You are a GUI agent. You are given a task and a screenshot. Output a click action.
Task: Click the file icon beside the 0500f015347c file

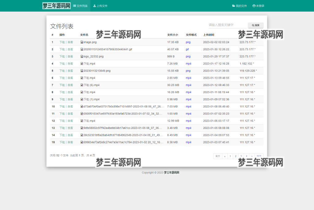pyautogui.click(x=82, y=114)
